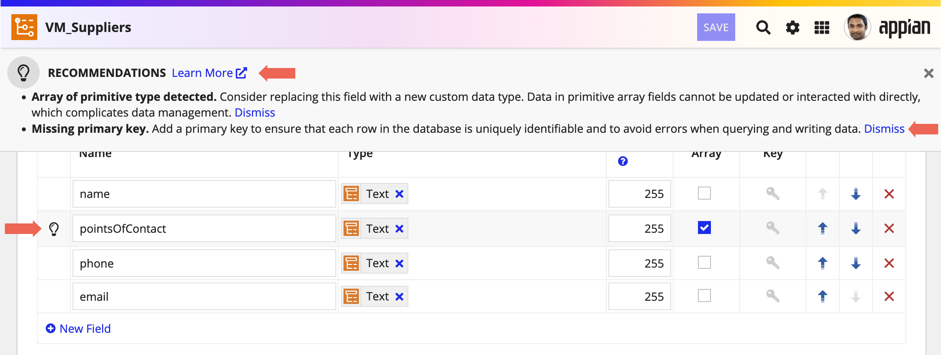
Task: Edit the email field name
Action: pyautogui.click(x=204, y=297)
